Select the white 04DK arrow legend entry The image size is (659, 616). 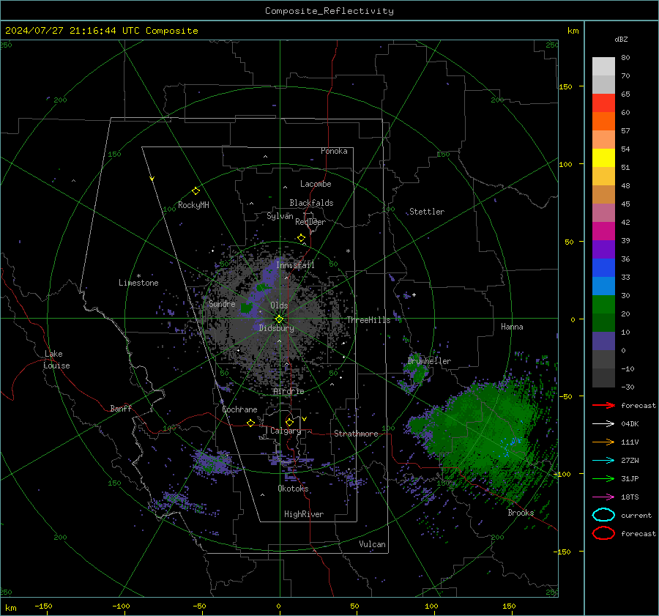pyautogui.click(x=603, y=423)
